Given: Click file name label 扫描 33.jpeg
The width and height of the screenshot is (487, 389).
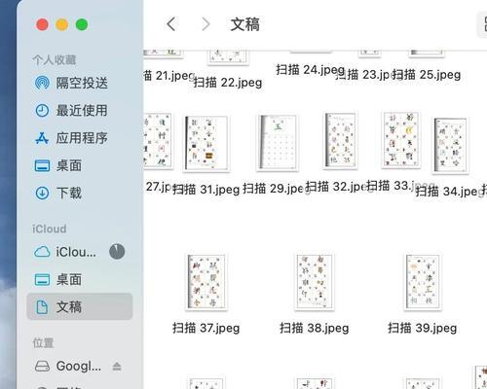Looking at the screenshot, I should point(399,186).
